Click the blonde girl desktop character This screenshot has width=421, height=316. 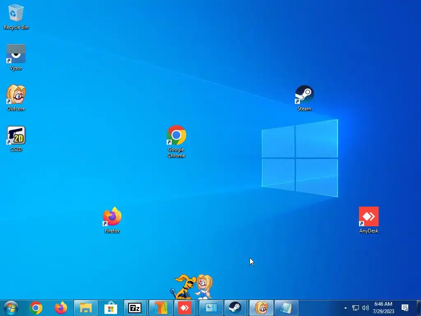coord(205,287)
